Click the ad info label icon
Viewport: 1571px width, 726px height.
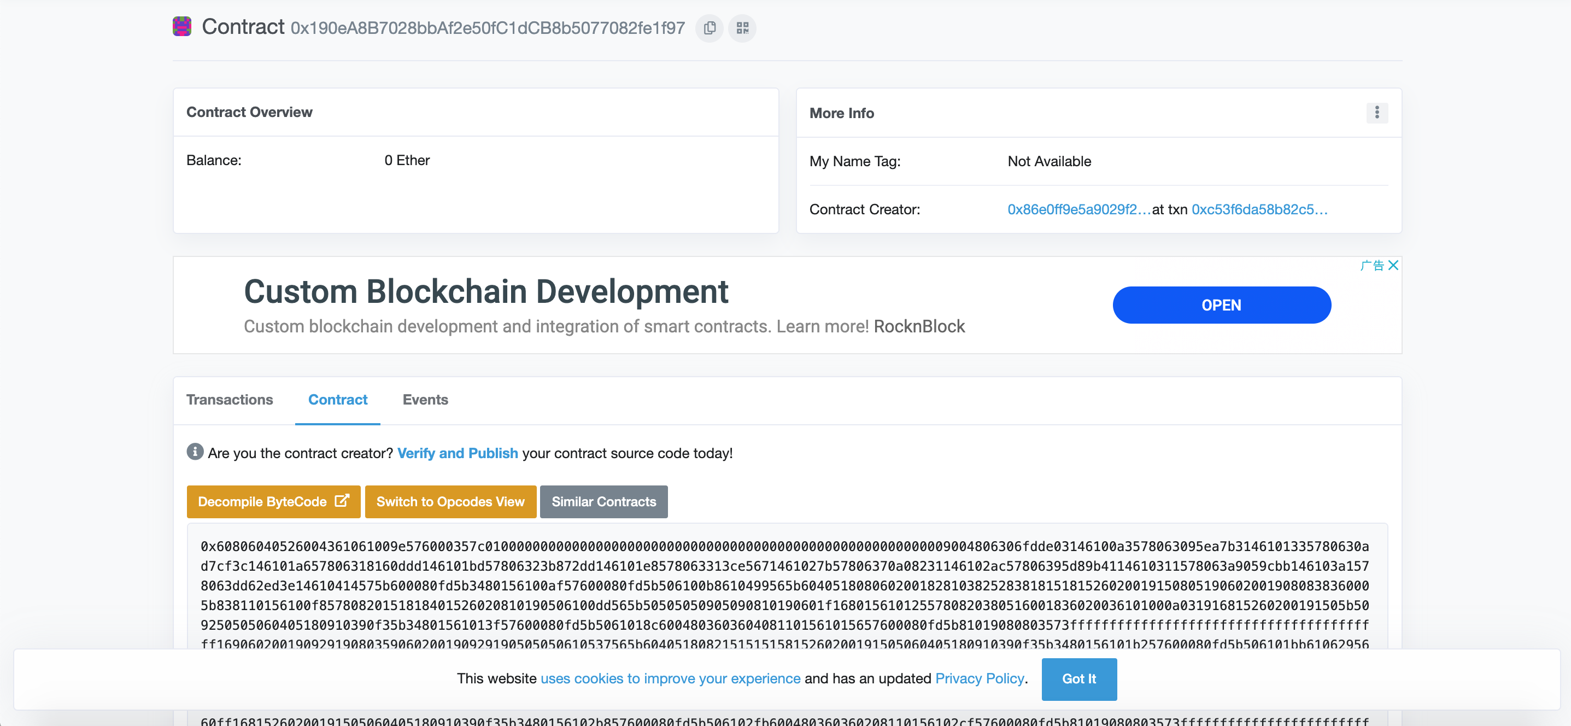tap(1372, 265)
